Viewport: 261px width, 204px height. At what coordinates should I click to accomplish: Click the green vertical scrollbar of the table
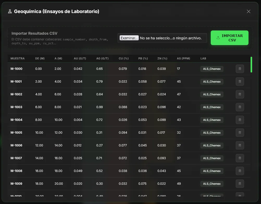pos(251,65)
